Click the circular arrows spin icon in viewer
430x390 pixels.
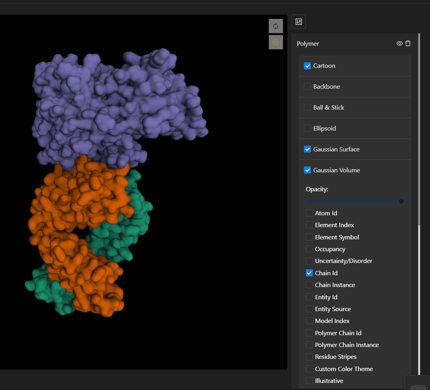275,26
